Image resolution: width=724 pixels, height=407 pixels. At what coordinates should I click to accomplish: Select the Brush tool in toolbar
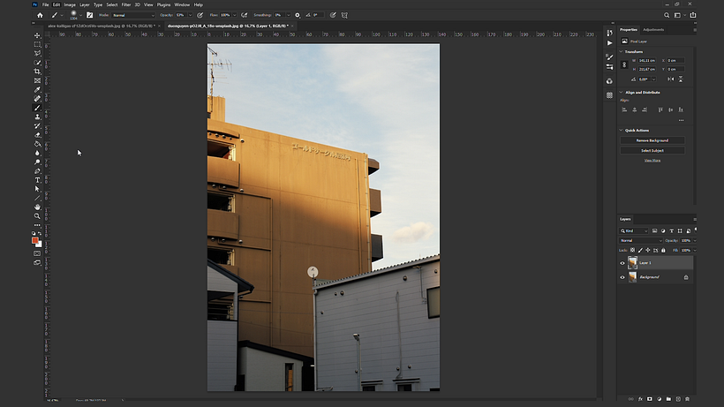point(37,108)
